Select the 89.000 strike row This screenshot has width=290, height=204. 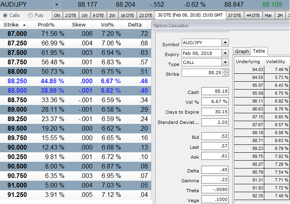coord(76,110)
